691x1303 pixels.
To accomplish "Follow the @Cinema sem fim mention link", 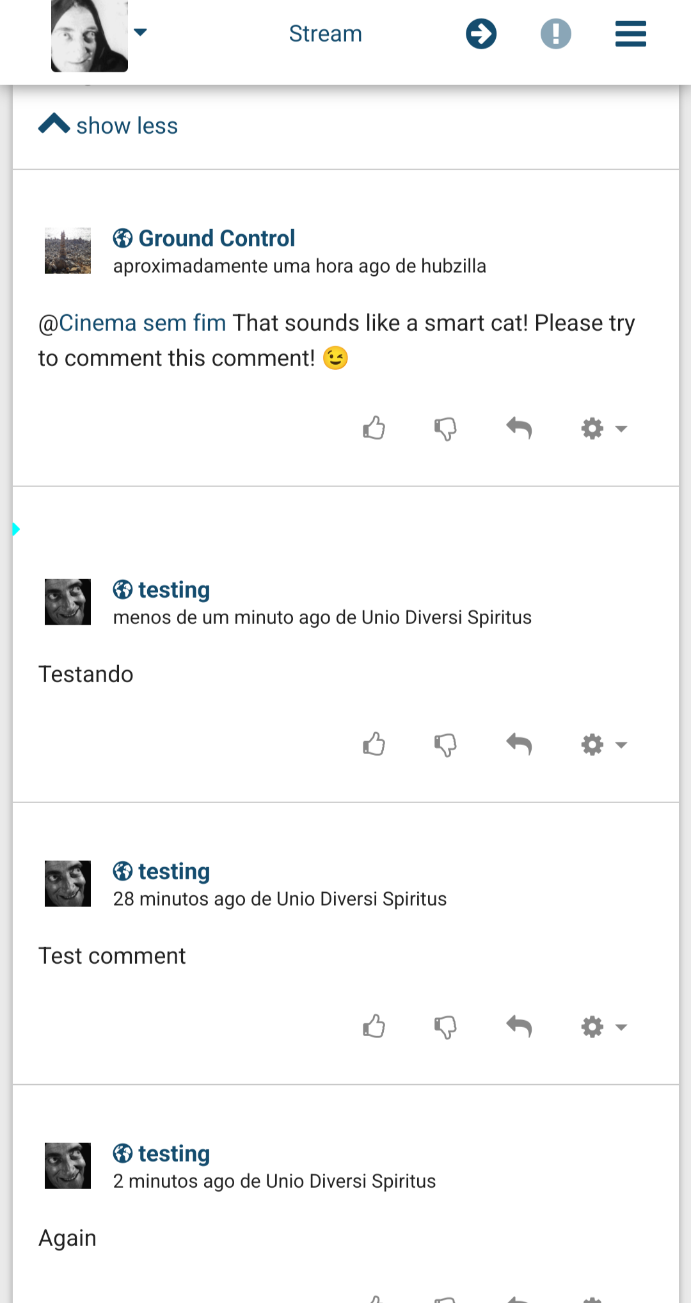I will tap(142, 323).
